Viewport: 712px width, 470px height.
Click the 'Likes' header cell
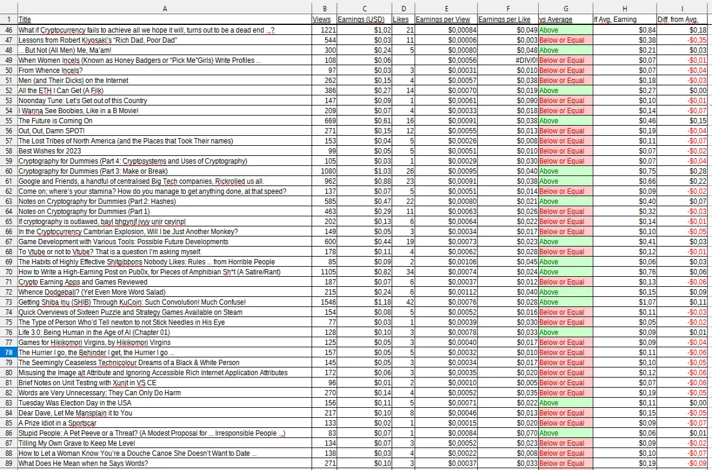click(x=403, y=20)
